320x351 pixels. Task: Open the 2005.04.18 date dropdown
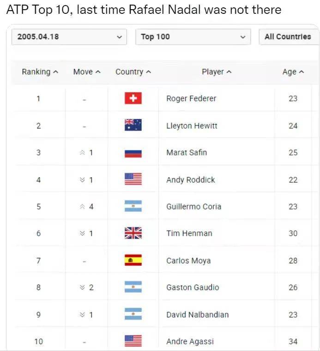69,37
